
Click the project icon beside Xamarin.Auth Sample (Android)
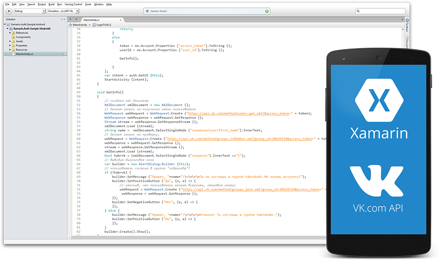11,28
